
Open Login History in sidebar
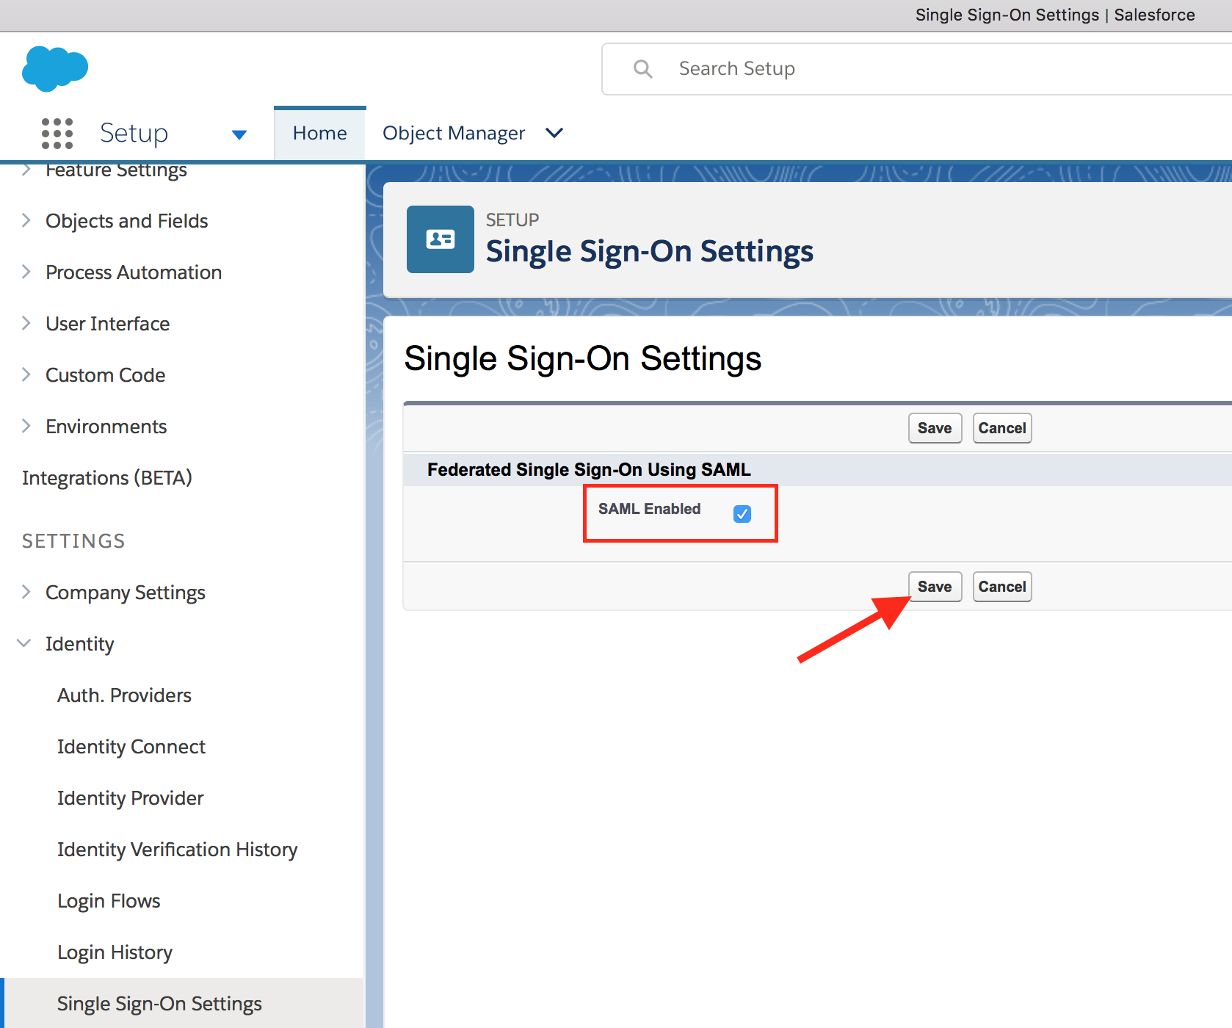pyautogui.click(x=115, y=952)
